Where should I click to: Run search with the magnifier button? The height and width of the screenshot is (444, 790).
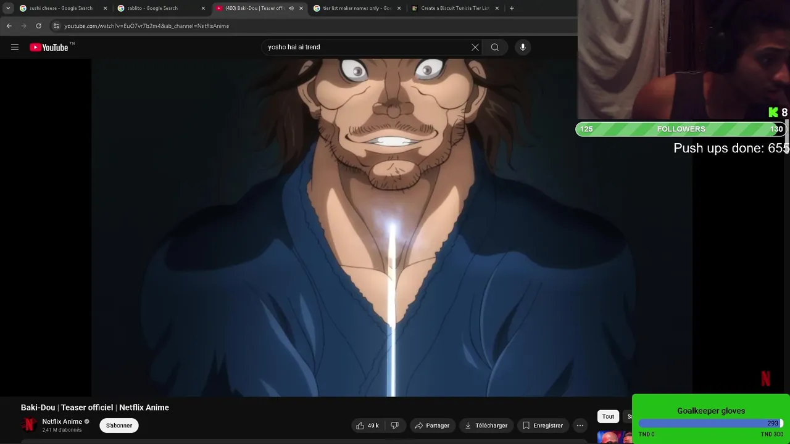495,47
